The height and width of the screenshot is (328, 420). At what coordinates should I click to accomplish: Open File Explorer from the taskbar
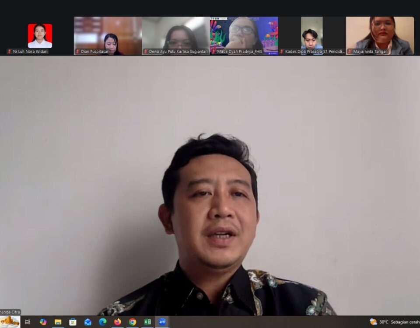[58, 322]
